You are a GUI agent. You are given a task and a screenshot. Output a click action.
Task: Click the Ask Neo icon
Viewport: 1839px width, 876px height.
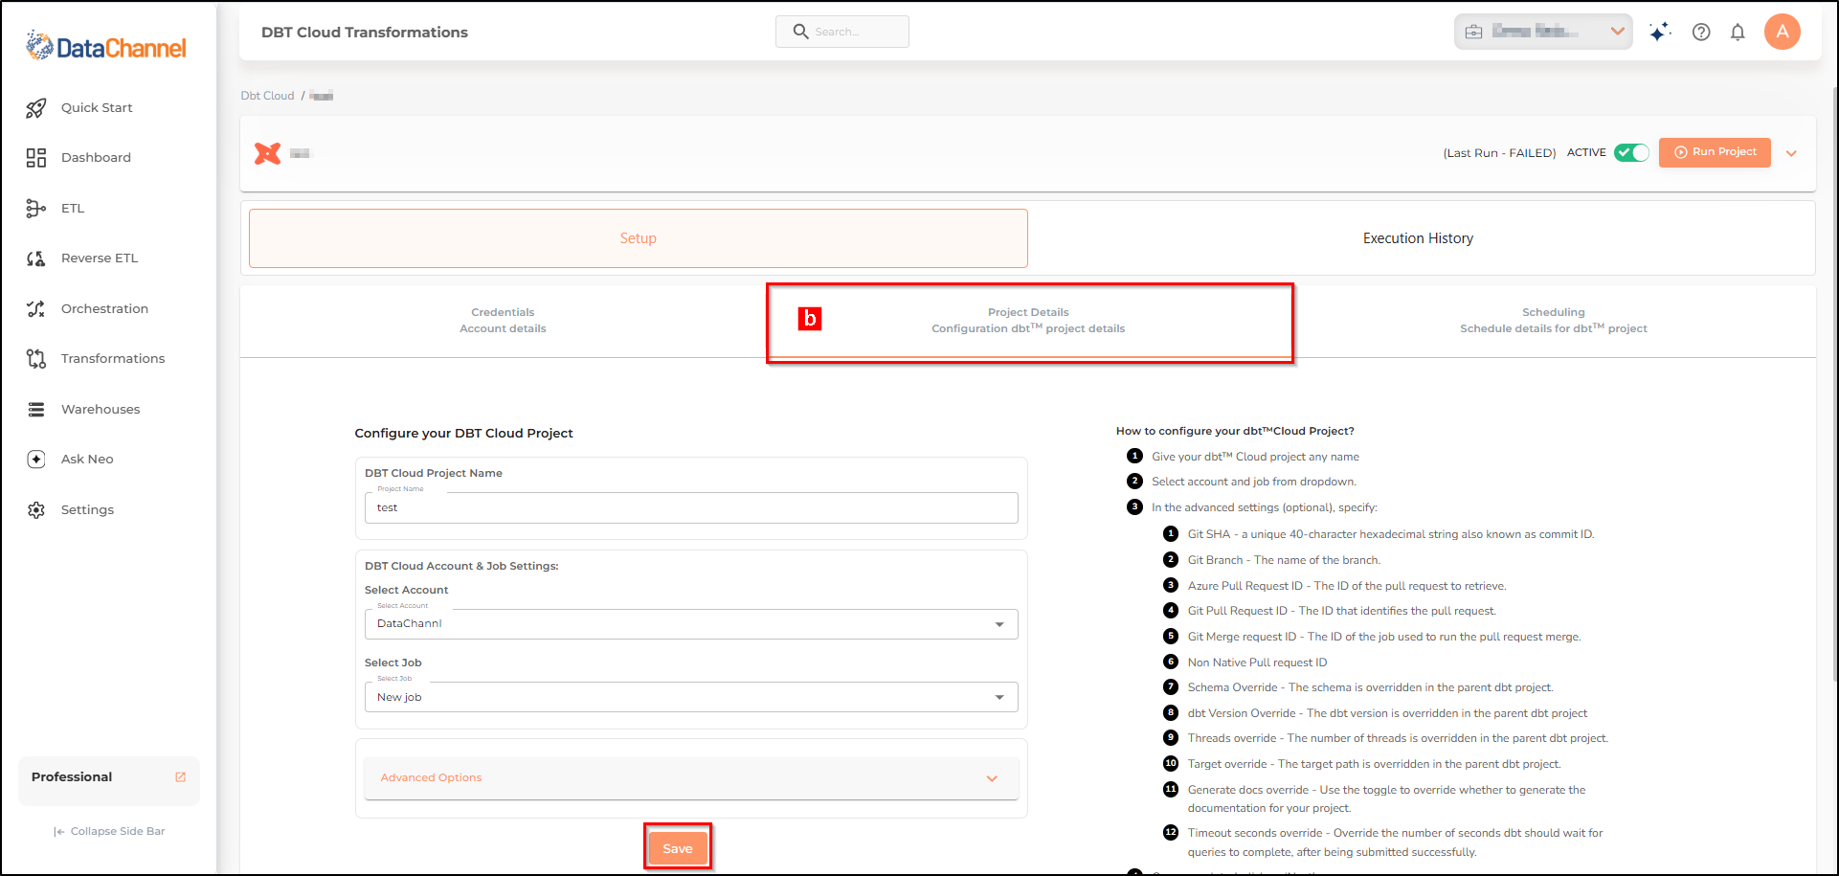(x=36, y=460)
